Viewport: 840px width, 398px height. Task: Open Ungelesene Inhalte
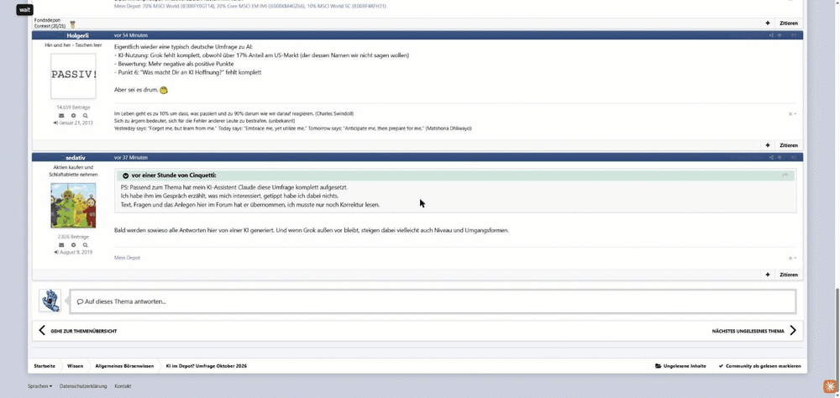pyautogui.click(x=680, y=366)
